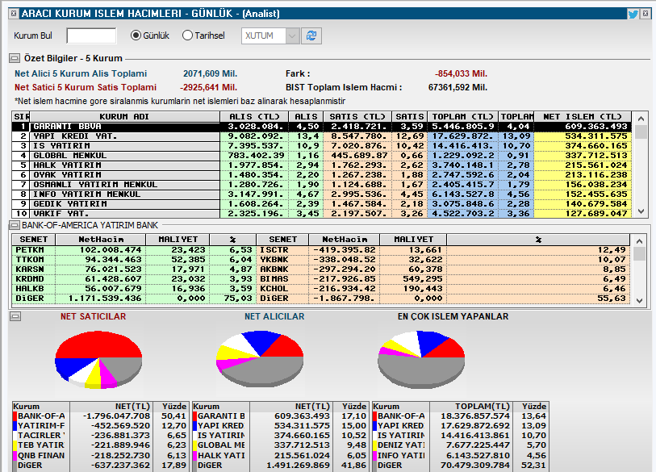This screenshot has width=656, height=472.
Task: Select the IS YATIRIM broker row
Action: pos(321,145)
